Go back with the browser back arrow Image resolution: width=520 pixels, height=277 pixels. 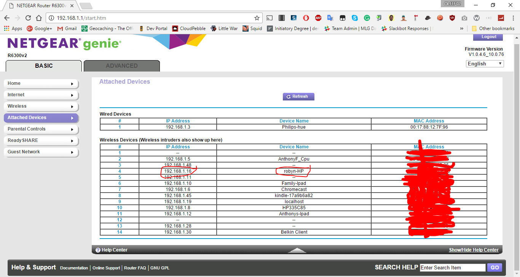click(7, 18)
